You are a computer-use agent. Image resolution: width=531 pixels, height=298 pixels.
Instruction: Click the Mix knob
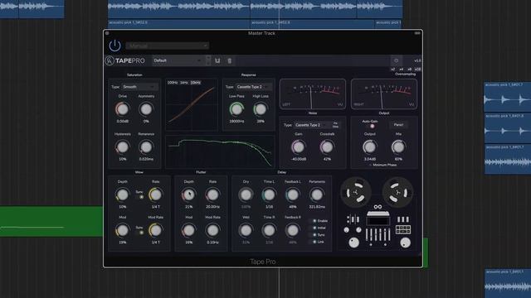pyautogui.click(x=398, y=147)
